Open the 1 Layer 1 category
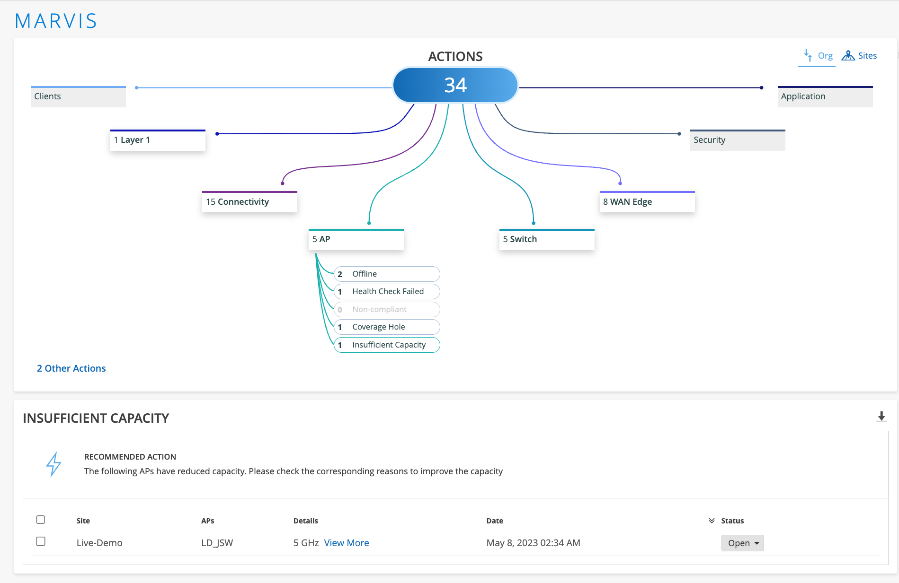 pos(158,140)
